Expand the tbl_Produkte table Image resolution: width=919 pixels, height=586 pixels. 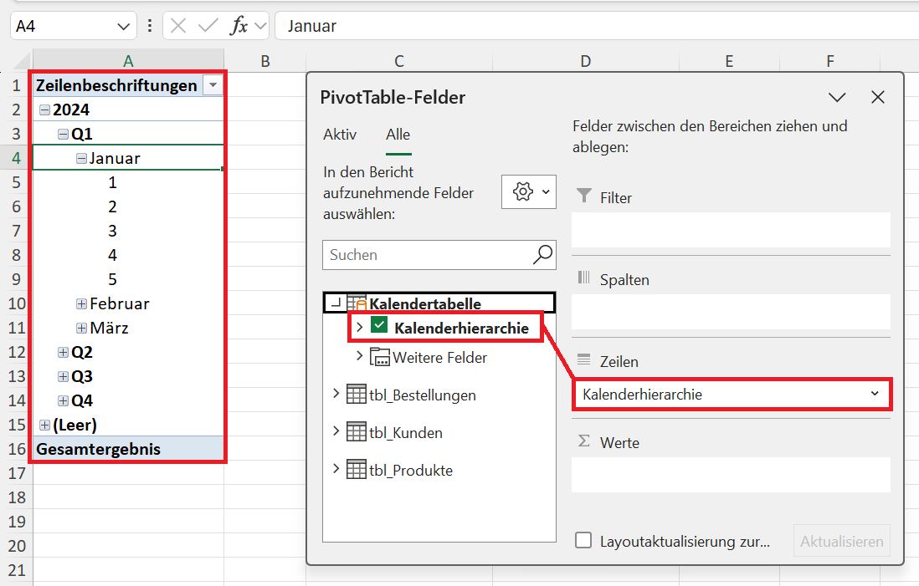pos(336,469)
